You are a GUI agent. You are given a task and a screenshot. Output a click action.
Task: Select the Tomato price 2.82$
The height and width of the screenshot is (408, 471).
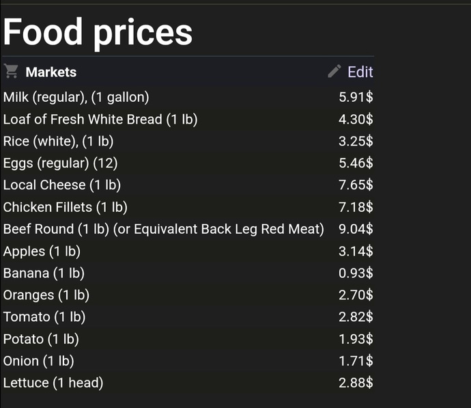356,317
